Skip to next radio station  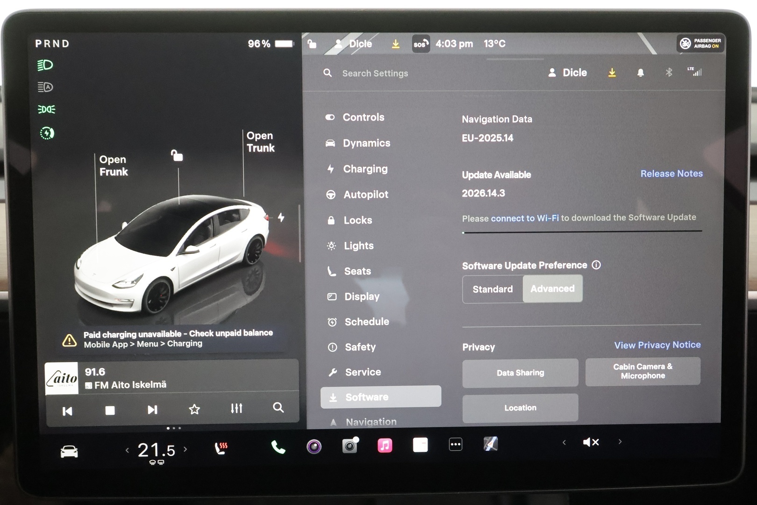pos(152,410)
